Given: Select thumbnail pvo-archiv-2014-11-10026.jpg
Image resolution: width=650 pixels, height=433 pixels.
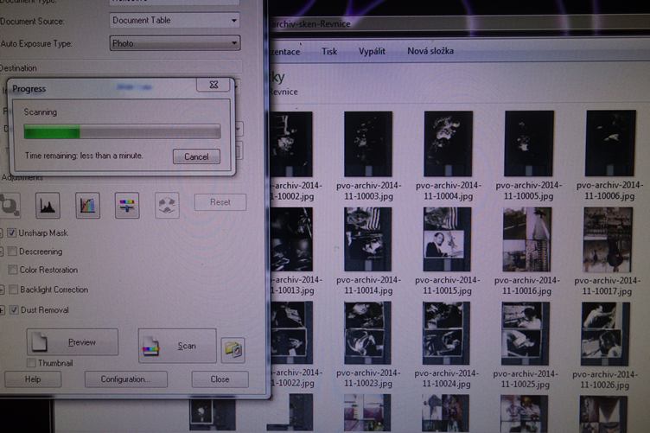Looking at the screenshot, I should [606, 334].
